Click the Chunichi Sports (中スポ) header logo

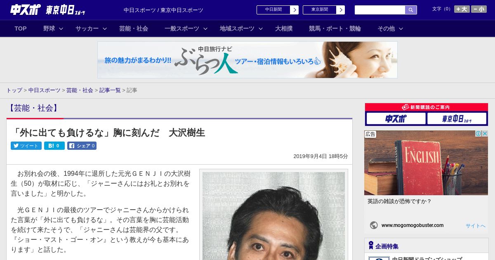point(25,10)
